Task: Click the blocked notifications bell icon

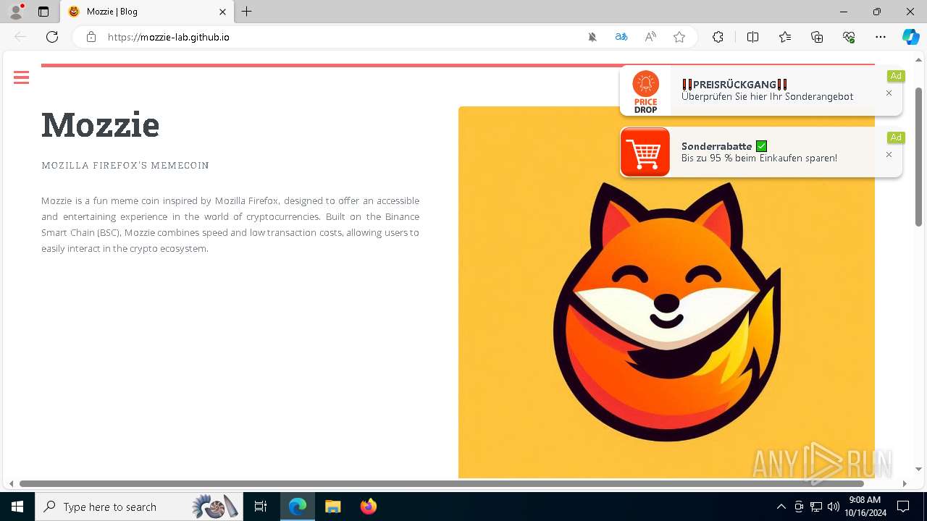Action: (x=592, y=37)
